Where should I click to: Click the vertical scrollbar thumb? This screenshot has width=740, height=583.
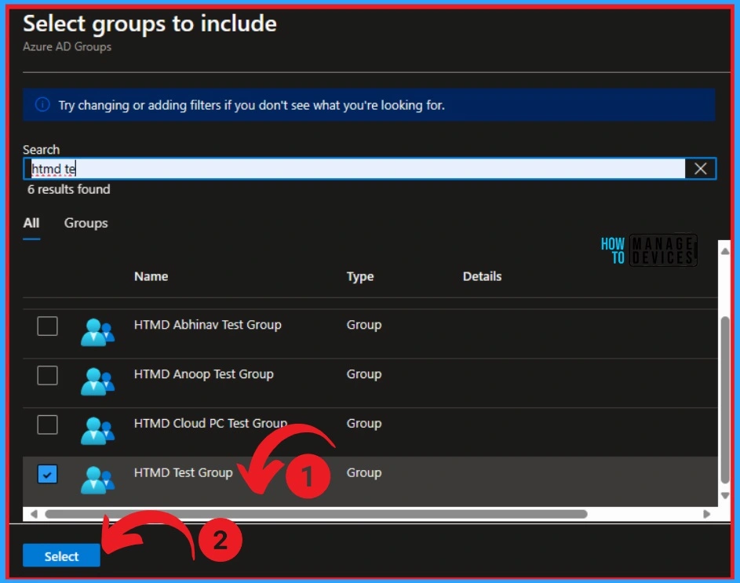[725, 400]
